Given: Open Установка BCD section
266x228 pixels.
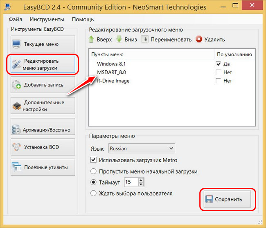Looking at the screenshot, I should click(43, 147).
